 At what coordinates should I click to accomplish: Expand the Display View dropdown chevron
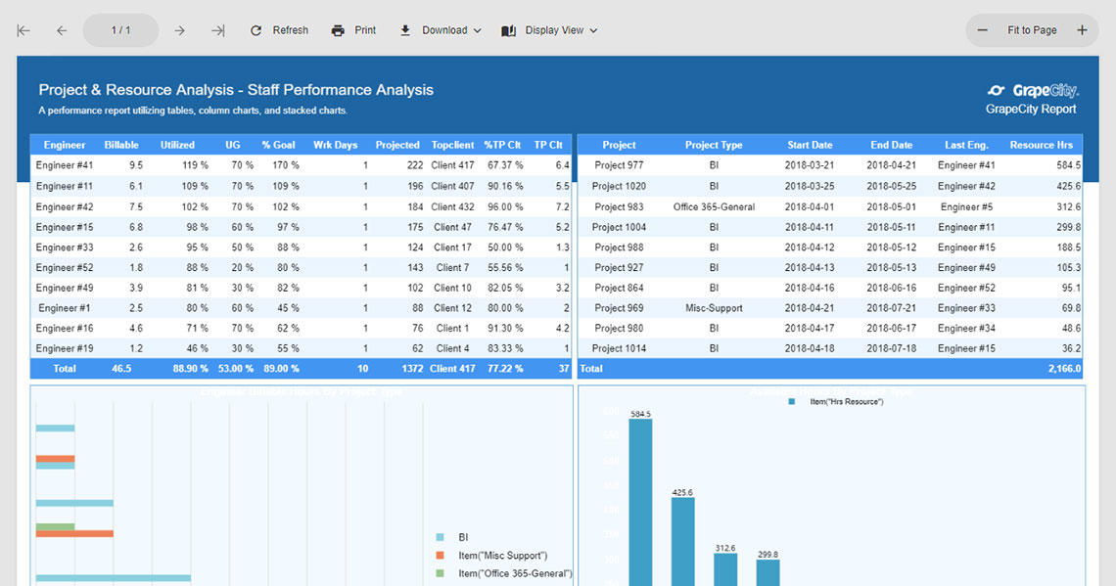[592, 30]
